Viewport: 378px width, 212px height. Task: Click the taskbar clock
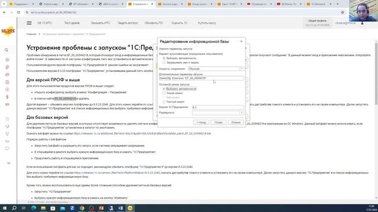(372, 208)
